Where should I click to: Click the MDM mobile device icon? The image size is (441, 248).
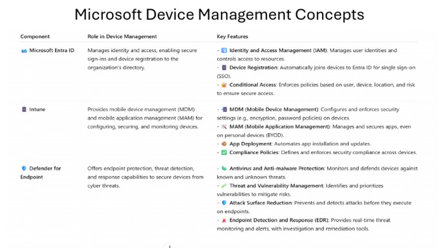click(224, 109)
